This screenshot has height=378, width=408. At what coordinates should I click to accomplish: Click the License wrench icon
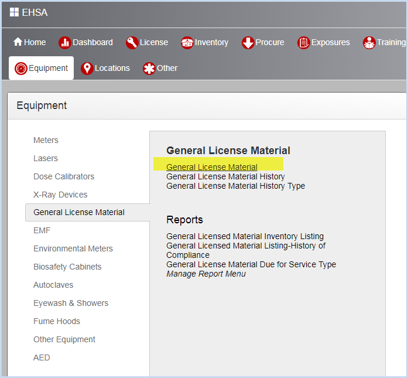pyautogui.click(x=132, y=42)
